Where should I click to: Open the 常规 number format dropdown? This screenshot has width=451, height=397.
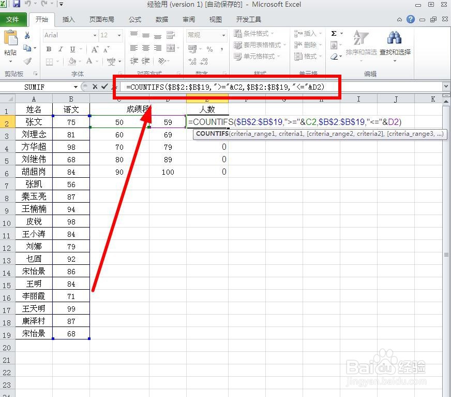click(x=223, y=35)
